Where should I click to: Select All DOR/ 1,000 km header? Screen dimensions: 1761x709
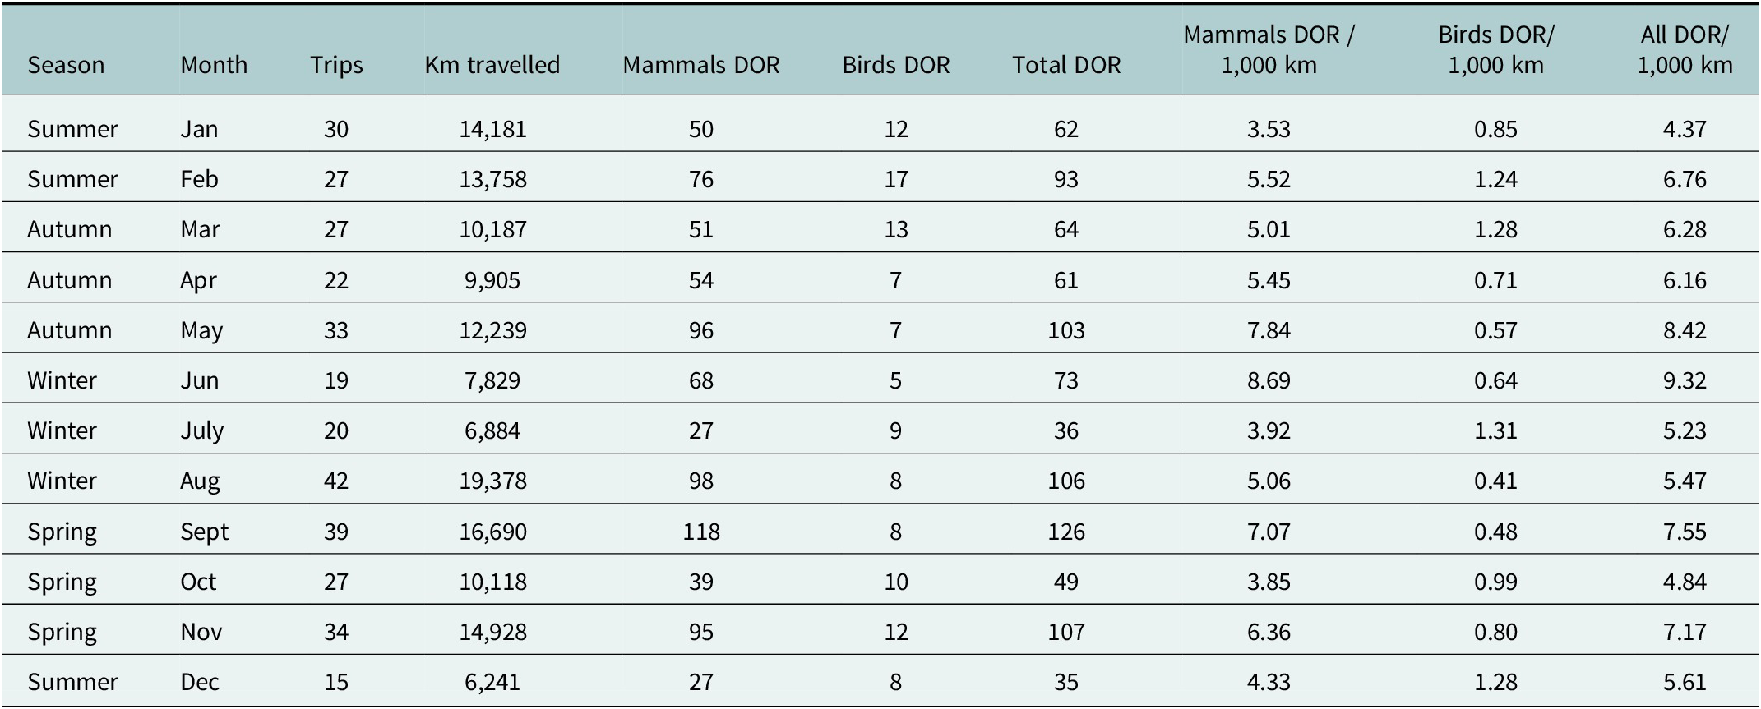[1685, 49]
